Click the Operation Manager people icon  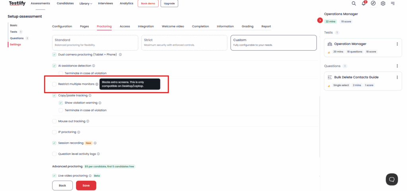tap(329, 44)
